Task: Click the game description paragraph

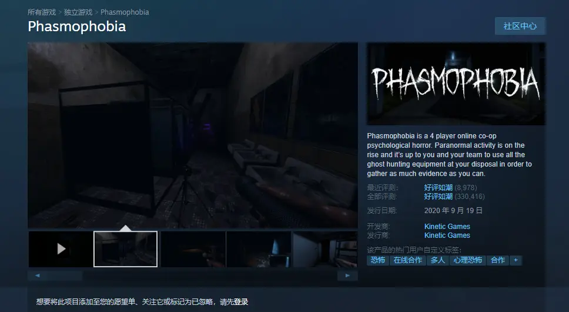Action: click(x=450, y=155)
